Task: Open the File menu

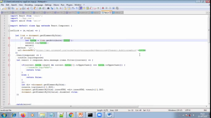Action: click(x=2, y=5)
